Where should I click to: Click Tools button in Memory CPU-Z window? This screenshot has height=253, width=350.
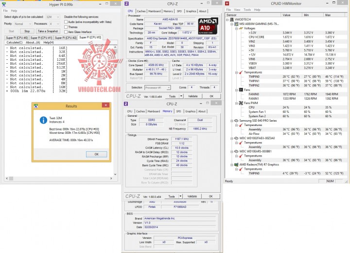click(172, 197)
